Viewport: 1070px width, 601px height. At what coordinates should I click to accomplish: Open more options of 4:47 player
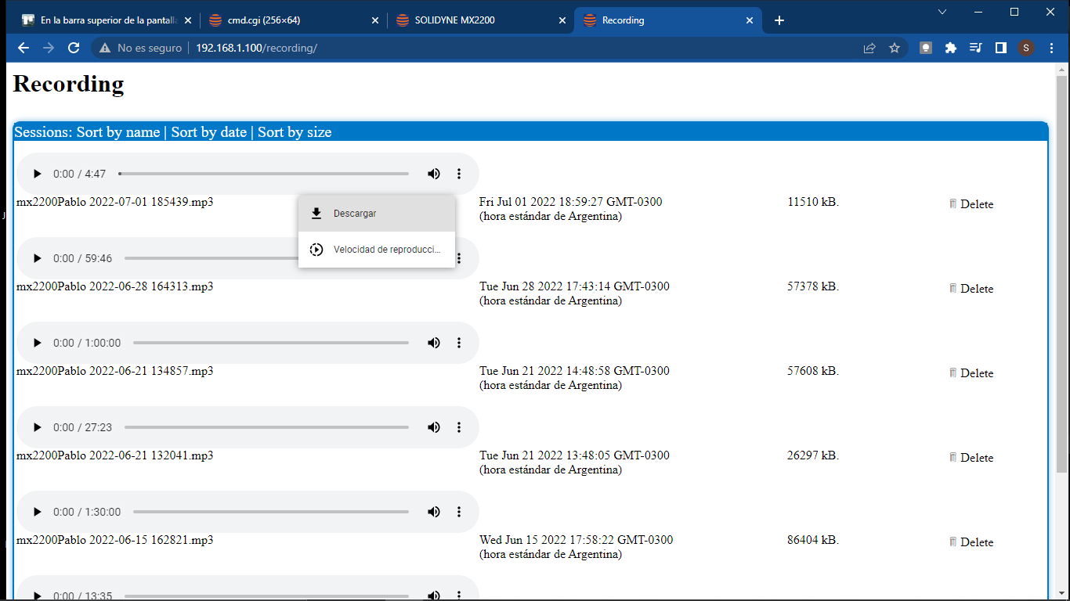click(459, 174)
